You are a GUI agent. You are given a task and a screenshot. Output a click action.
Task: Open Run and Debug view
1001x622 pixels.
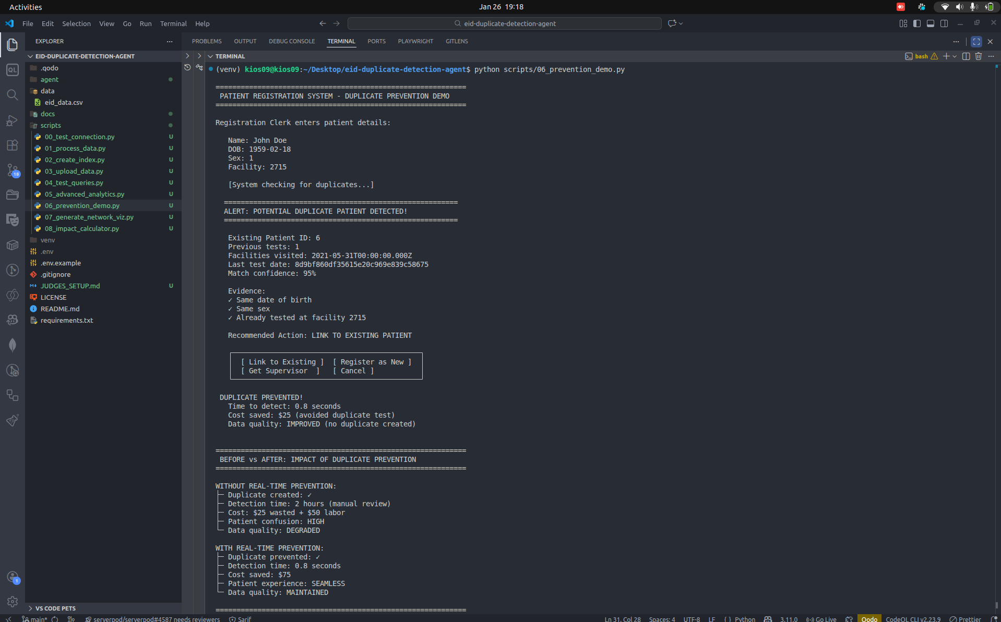12,120
